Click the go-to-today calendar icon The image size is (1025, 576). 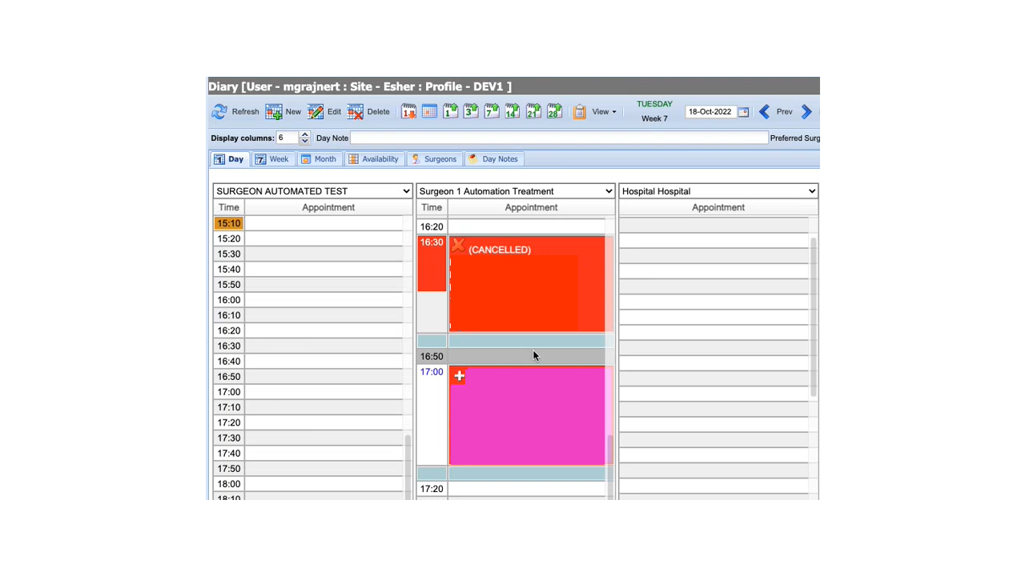click(x=408, y=112)
